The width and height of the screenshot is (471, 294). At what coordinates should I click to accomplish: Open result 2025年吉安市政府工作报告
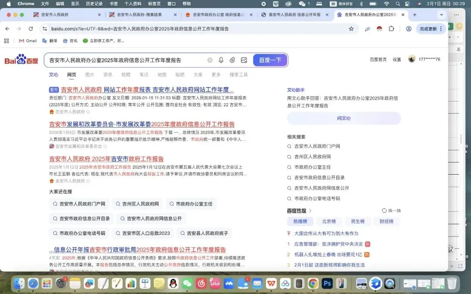point(106,159)
